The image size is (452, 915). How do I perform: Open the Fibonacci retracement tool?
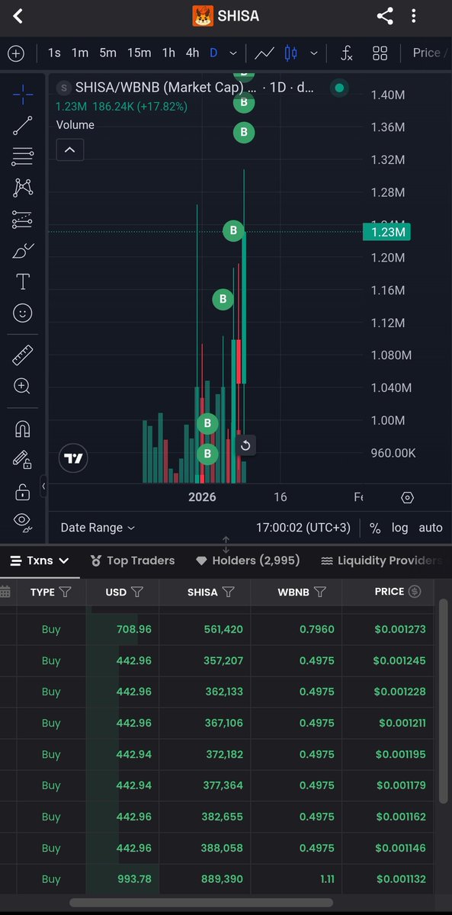click(x=23, y=157)
